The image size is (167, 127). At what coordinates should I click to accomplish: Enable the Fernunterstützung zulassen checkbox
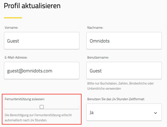click(x=42, y=107)
